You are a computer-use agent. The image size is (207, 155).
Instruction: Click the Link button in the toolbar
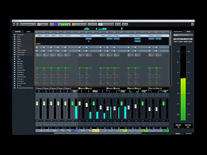[x=100, y=25]
